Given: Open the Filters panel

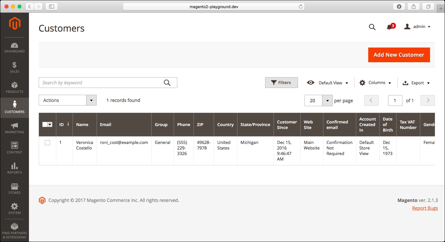Looking at the screenshot, I should pyautogui.click(x=281, y=83).
